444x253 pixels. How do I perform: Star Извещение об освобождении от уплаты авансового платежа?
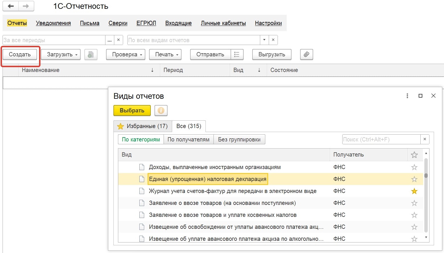coord(414,227)
